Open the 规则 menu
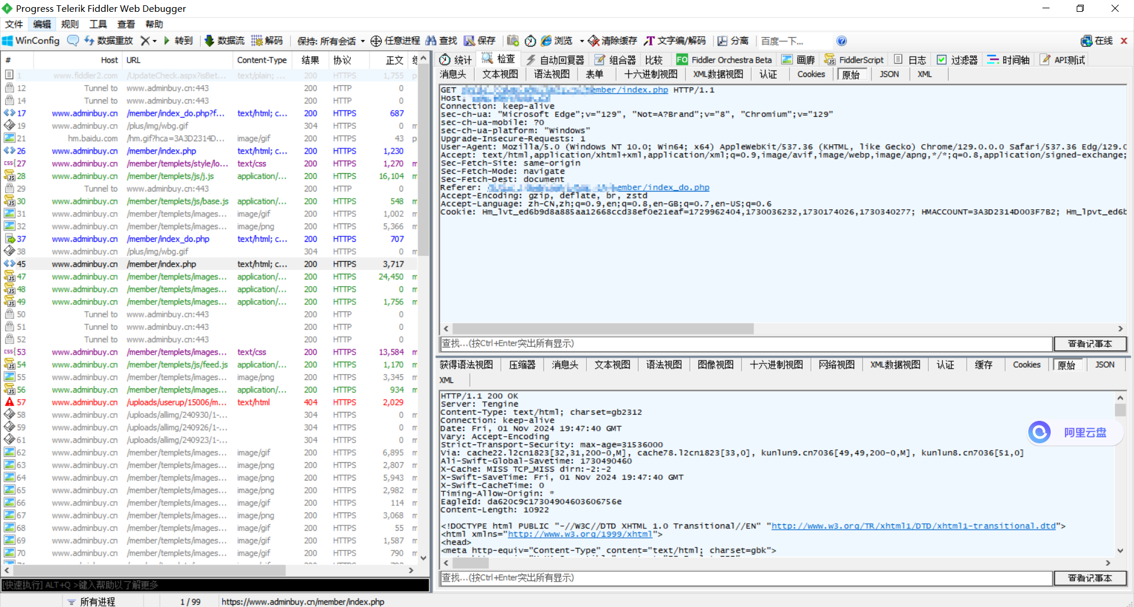This screenshot has height=607, width=1134. (x=70, y=24)
